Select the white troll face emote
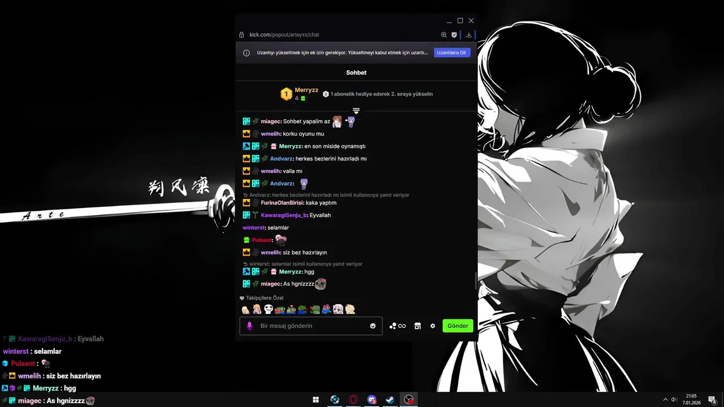Viewport: 724px width, 407px height. [x=269, y=309]
